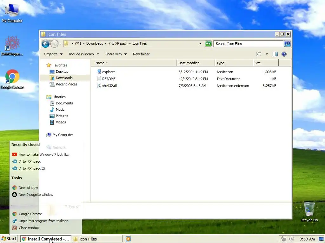Select Libraries in navigation pane
The image size is (325, 243).
tap(56, 97)
